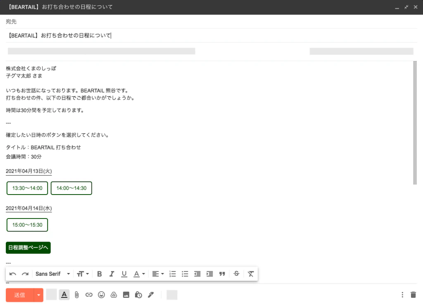Click the subject line field
The image size is (423, 304).
[x=211, y=36]
